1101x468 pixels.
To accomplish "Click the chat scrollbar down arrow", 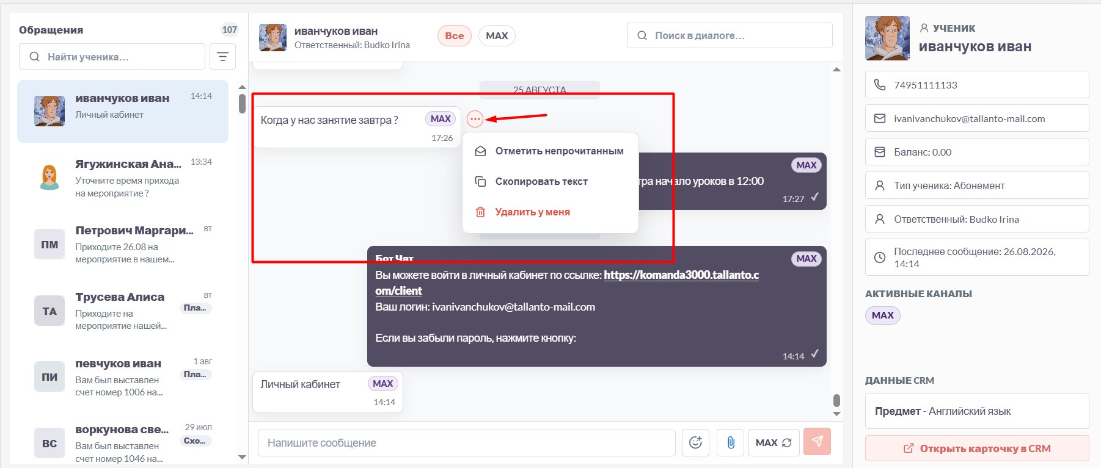I will pyautogui.click(x=836, y=414).
